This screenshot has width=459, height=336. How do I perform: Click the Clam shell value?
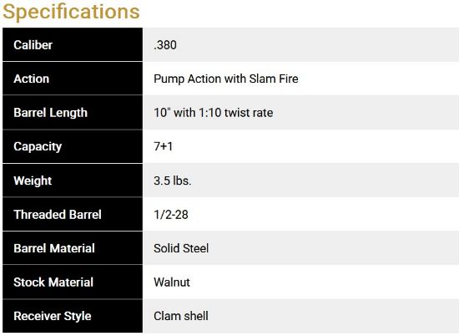[x=181, y=316]
